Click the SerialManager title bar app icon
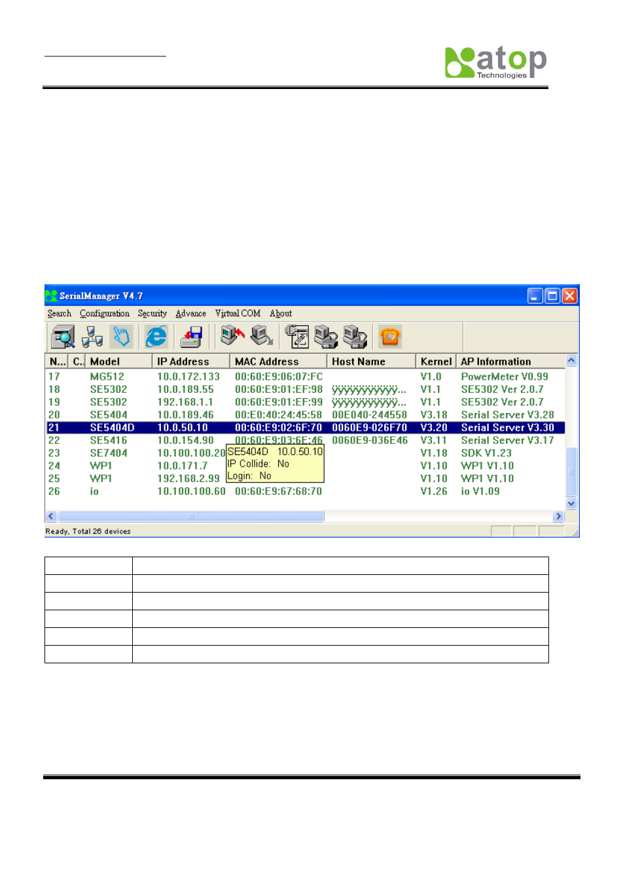The height and width of the screenshot is (884, 625). click(52, 296)
